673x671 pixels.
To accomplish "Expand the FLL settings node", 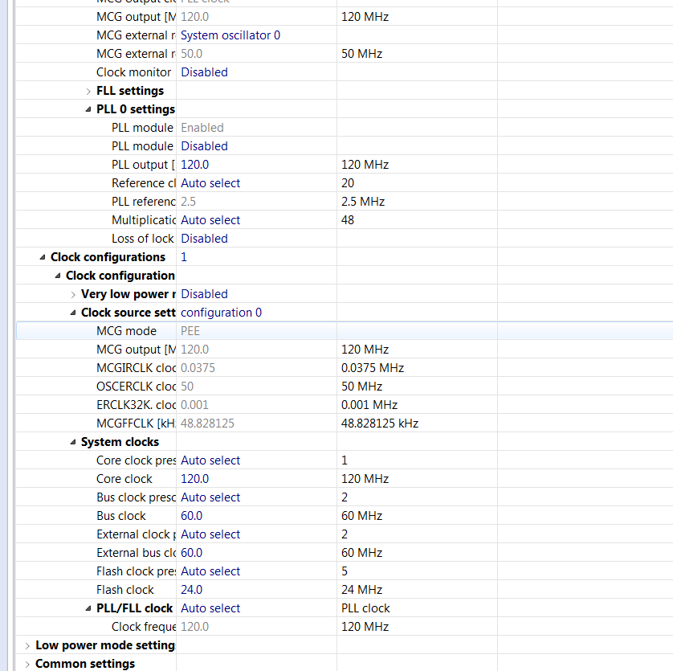I will 88,91.
